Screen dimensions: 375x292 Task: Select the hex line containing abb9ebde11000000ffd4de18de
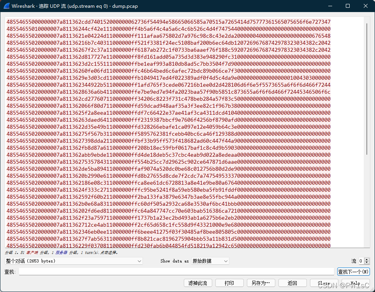pyautogui.click(x=168, y=155)
